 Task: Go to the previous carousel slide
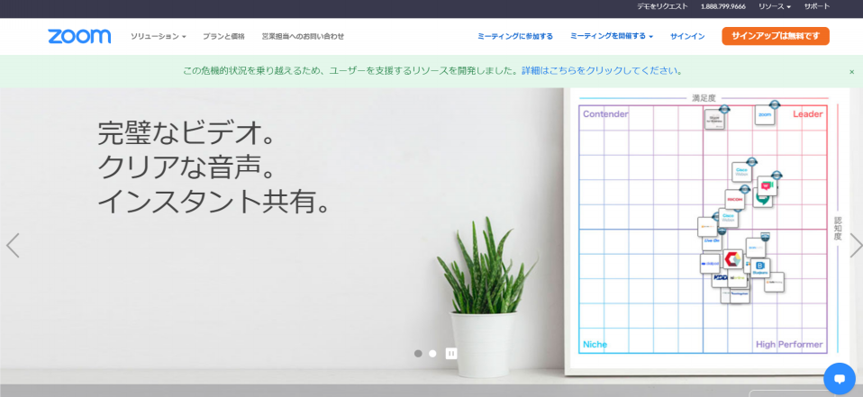click(x=13, y=245)
